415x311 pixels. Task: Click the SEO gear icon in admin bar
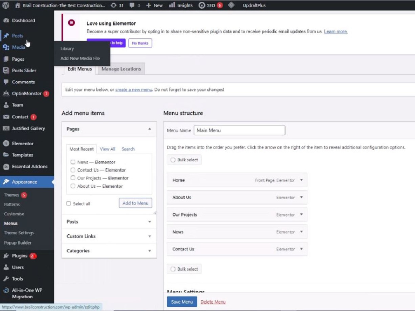click(x=202, y=5)
